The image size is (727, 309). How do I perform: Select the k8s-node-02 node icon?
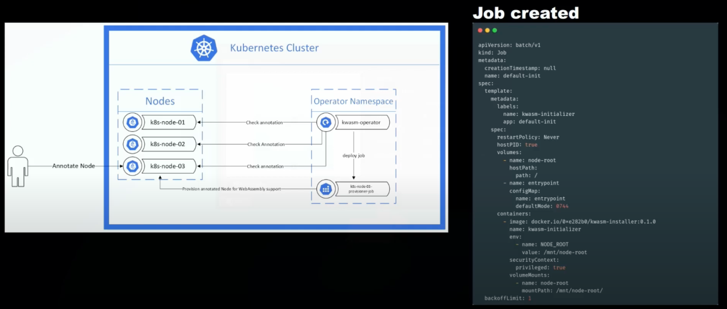(132, 144)
